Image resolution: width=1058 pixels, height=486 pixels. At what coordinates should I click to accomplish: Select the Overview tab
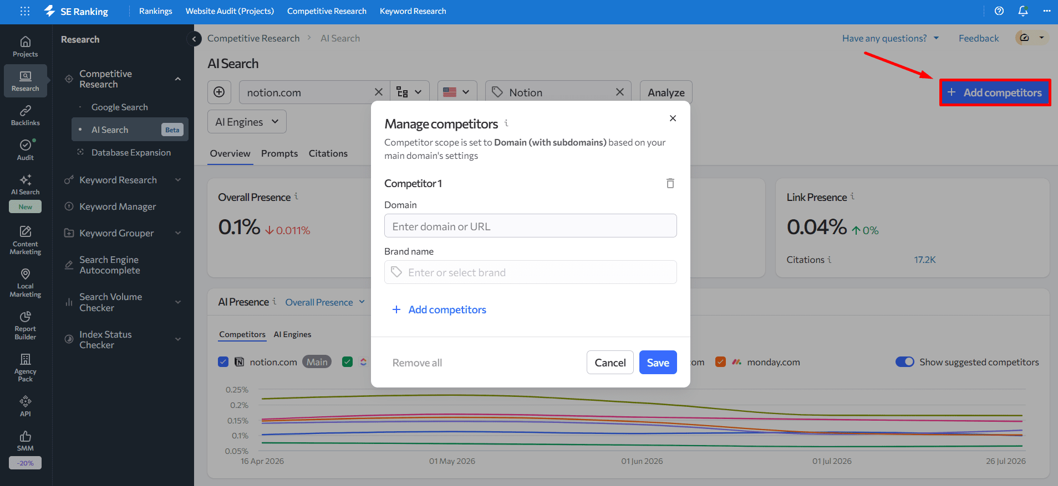[x=230, y=153]
